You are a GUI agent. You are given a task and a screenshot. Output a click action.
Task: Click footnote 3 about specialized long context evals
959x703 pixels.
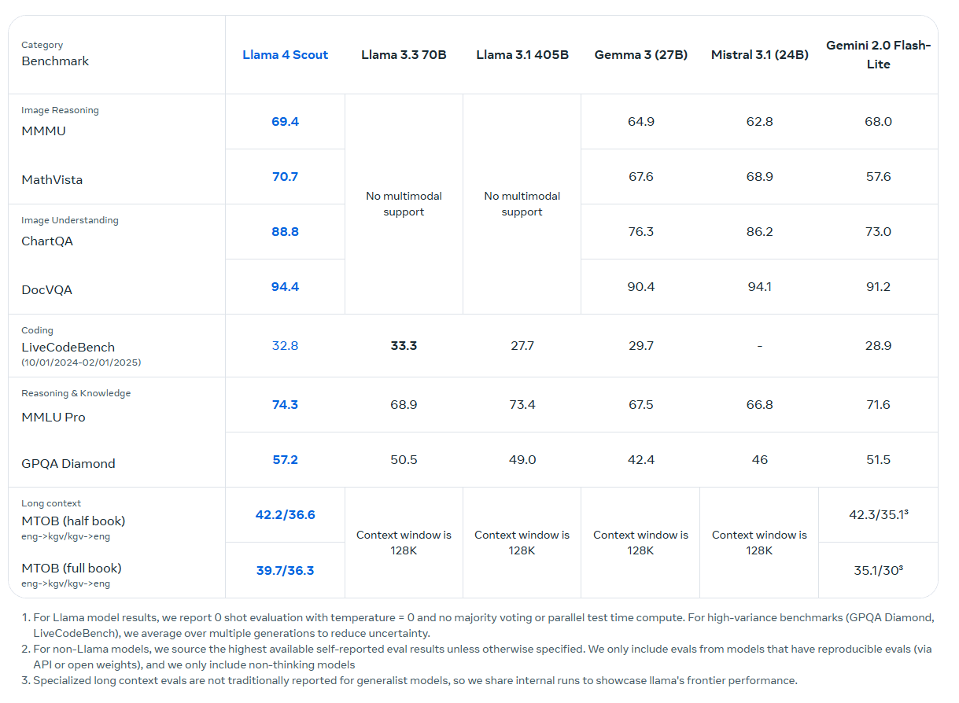pyautogui.click(x=415, y=681)
